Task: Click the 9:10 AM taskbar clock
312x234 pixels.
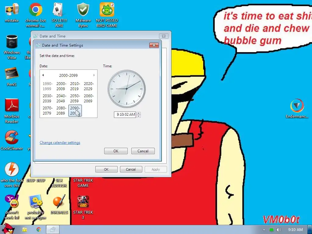Action: click(295, 230)
